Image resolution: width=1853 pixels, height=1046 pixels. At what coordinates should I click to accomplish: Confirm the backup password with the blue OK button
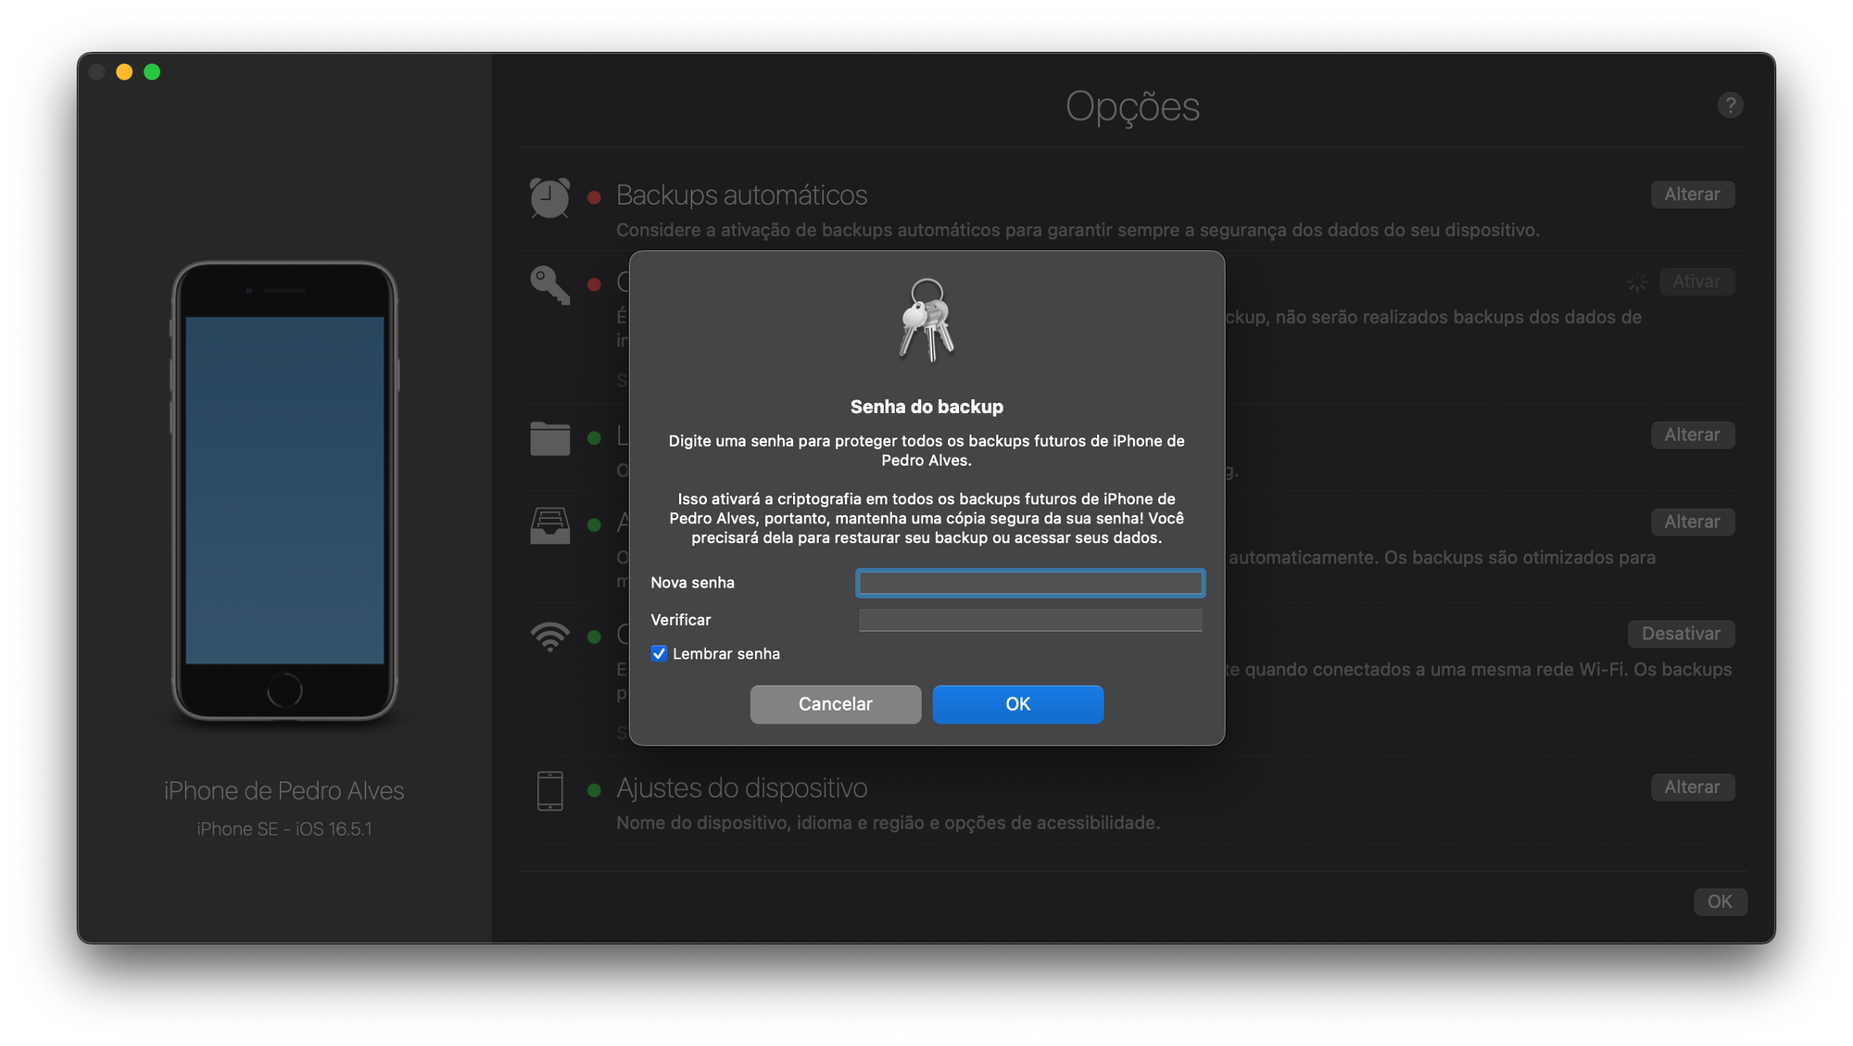point(1018,704)
